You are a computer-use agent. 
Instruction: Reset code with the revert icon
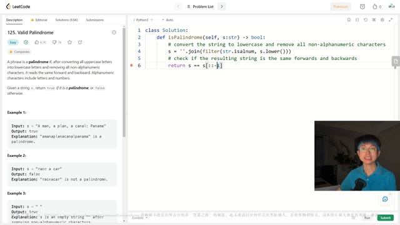click(366, 19)
